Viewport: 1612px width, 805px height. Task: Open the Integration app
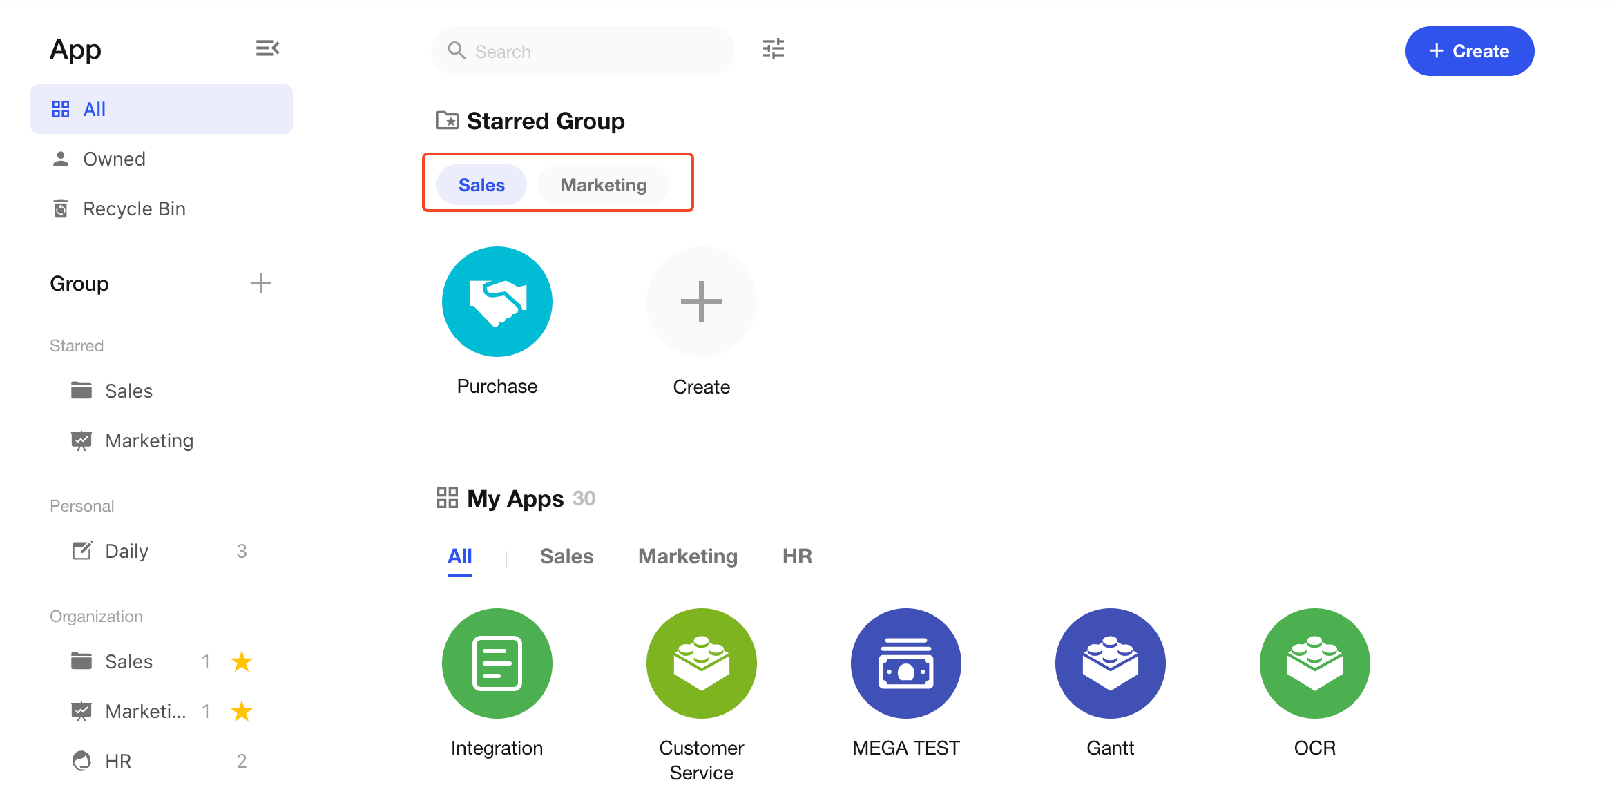[497, 663]
